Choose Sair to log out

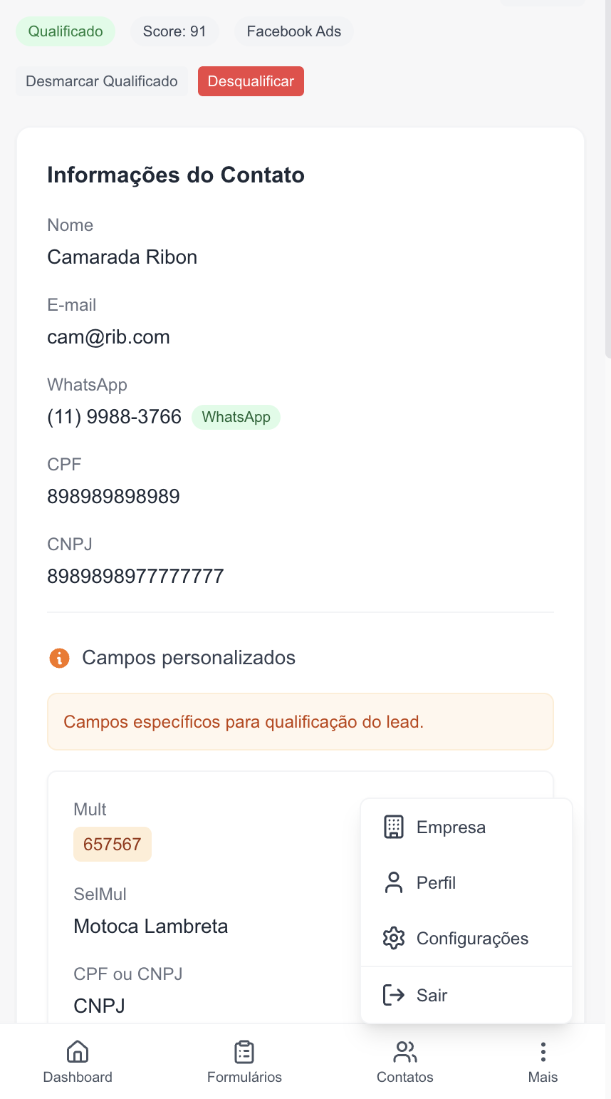(x=432, y=995)
